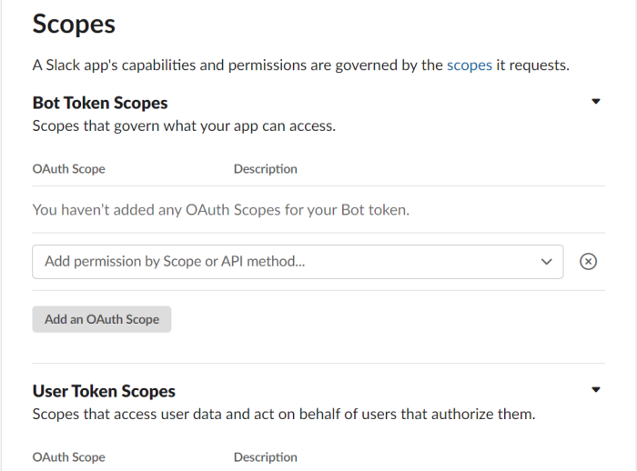
Task: Click the Description column header under Bot Token Scopes
Action: [x=266, y=169]
